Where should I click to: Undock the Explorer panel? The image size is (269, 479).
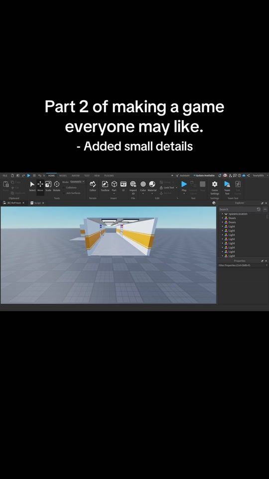pyautogui.click(x=262, y=203)
